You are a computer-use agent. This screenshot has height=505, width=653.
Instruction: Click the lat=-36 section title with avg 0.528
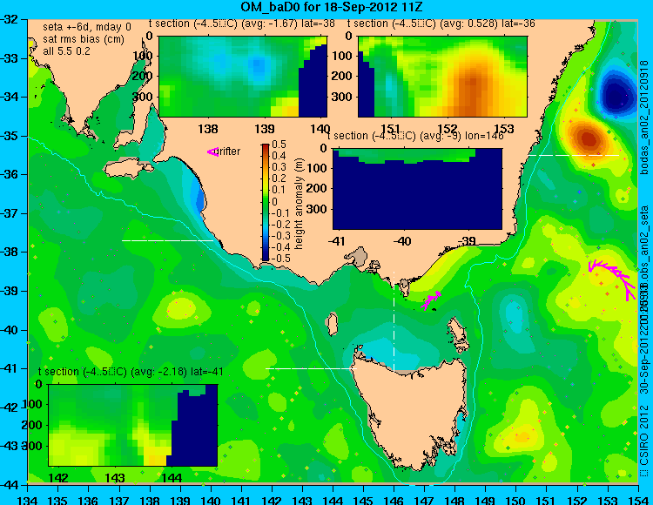(441, 24)
